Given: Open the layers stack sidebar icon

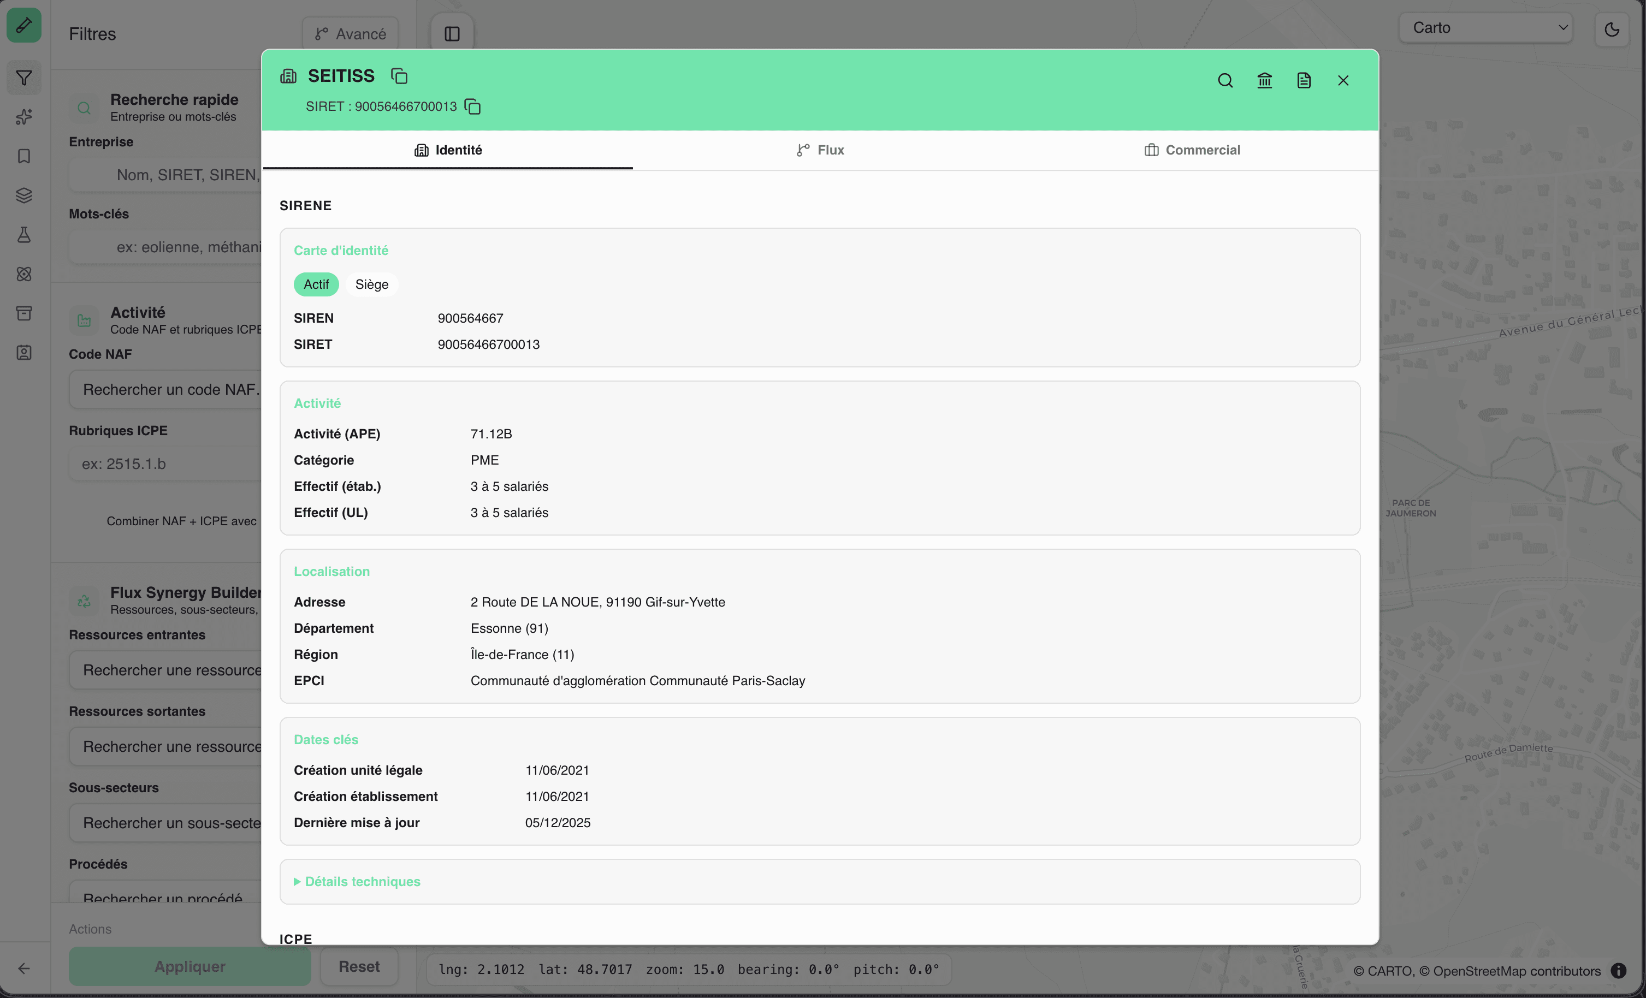Looking at the screenshot, I should (24, 196).
